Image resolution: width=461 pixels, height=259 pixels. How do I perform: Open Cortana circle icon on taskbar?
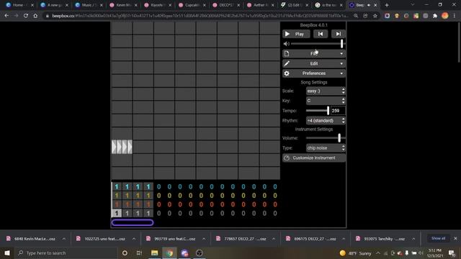pyautogui.click(x=125, y=253)
